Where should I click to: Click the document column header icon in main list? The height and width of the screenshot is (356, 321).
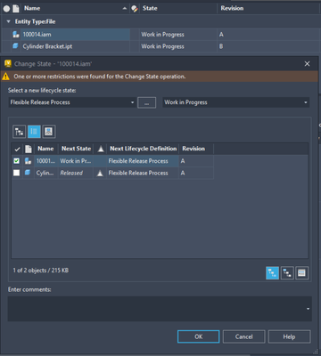(x=16, y=9)
